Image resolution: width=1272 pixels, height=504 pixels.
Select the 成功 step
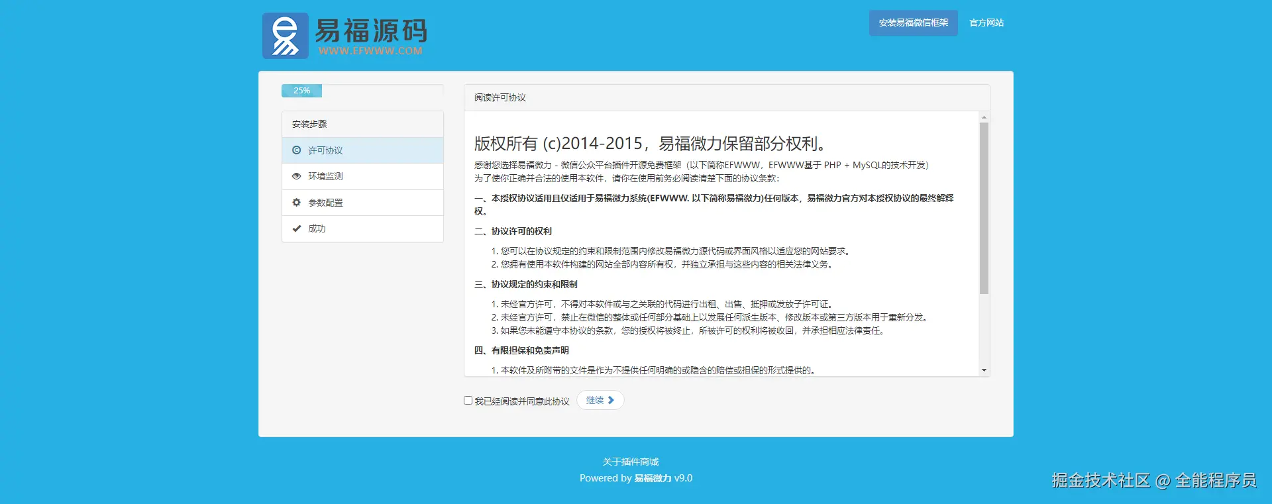[362, 228]
